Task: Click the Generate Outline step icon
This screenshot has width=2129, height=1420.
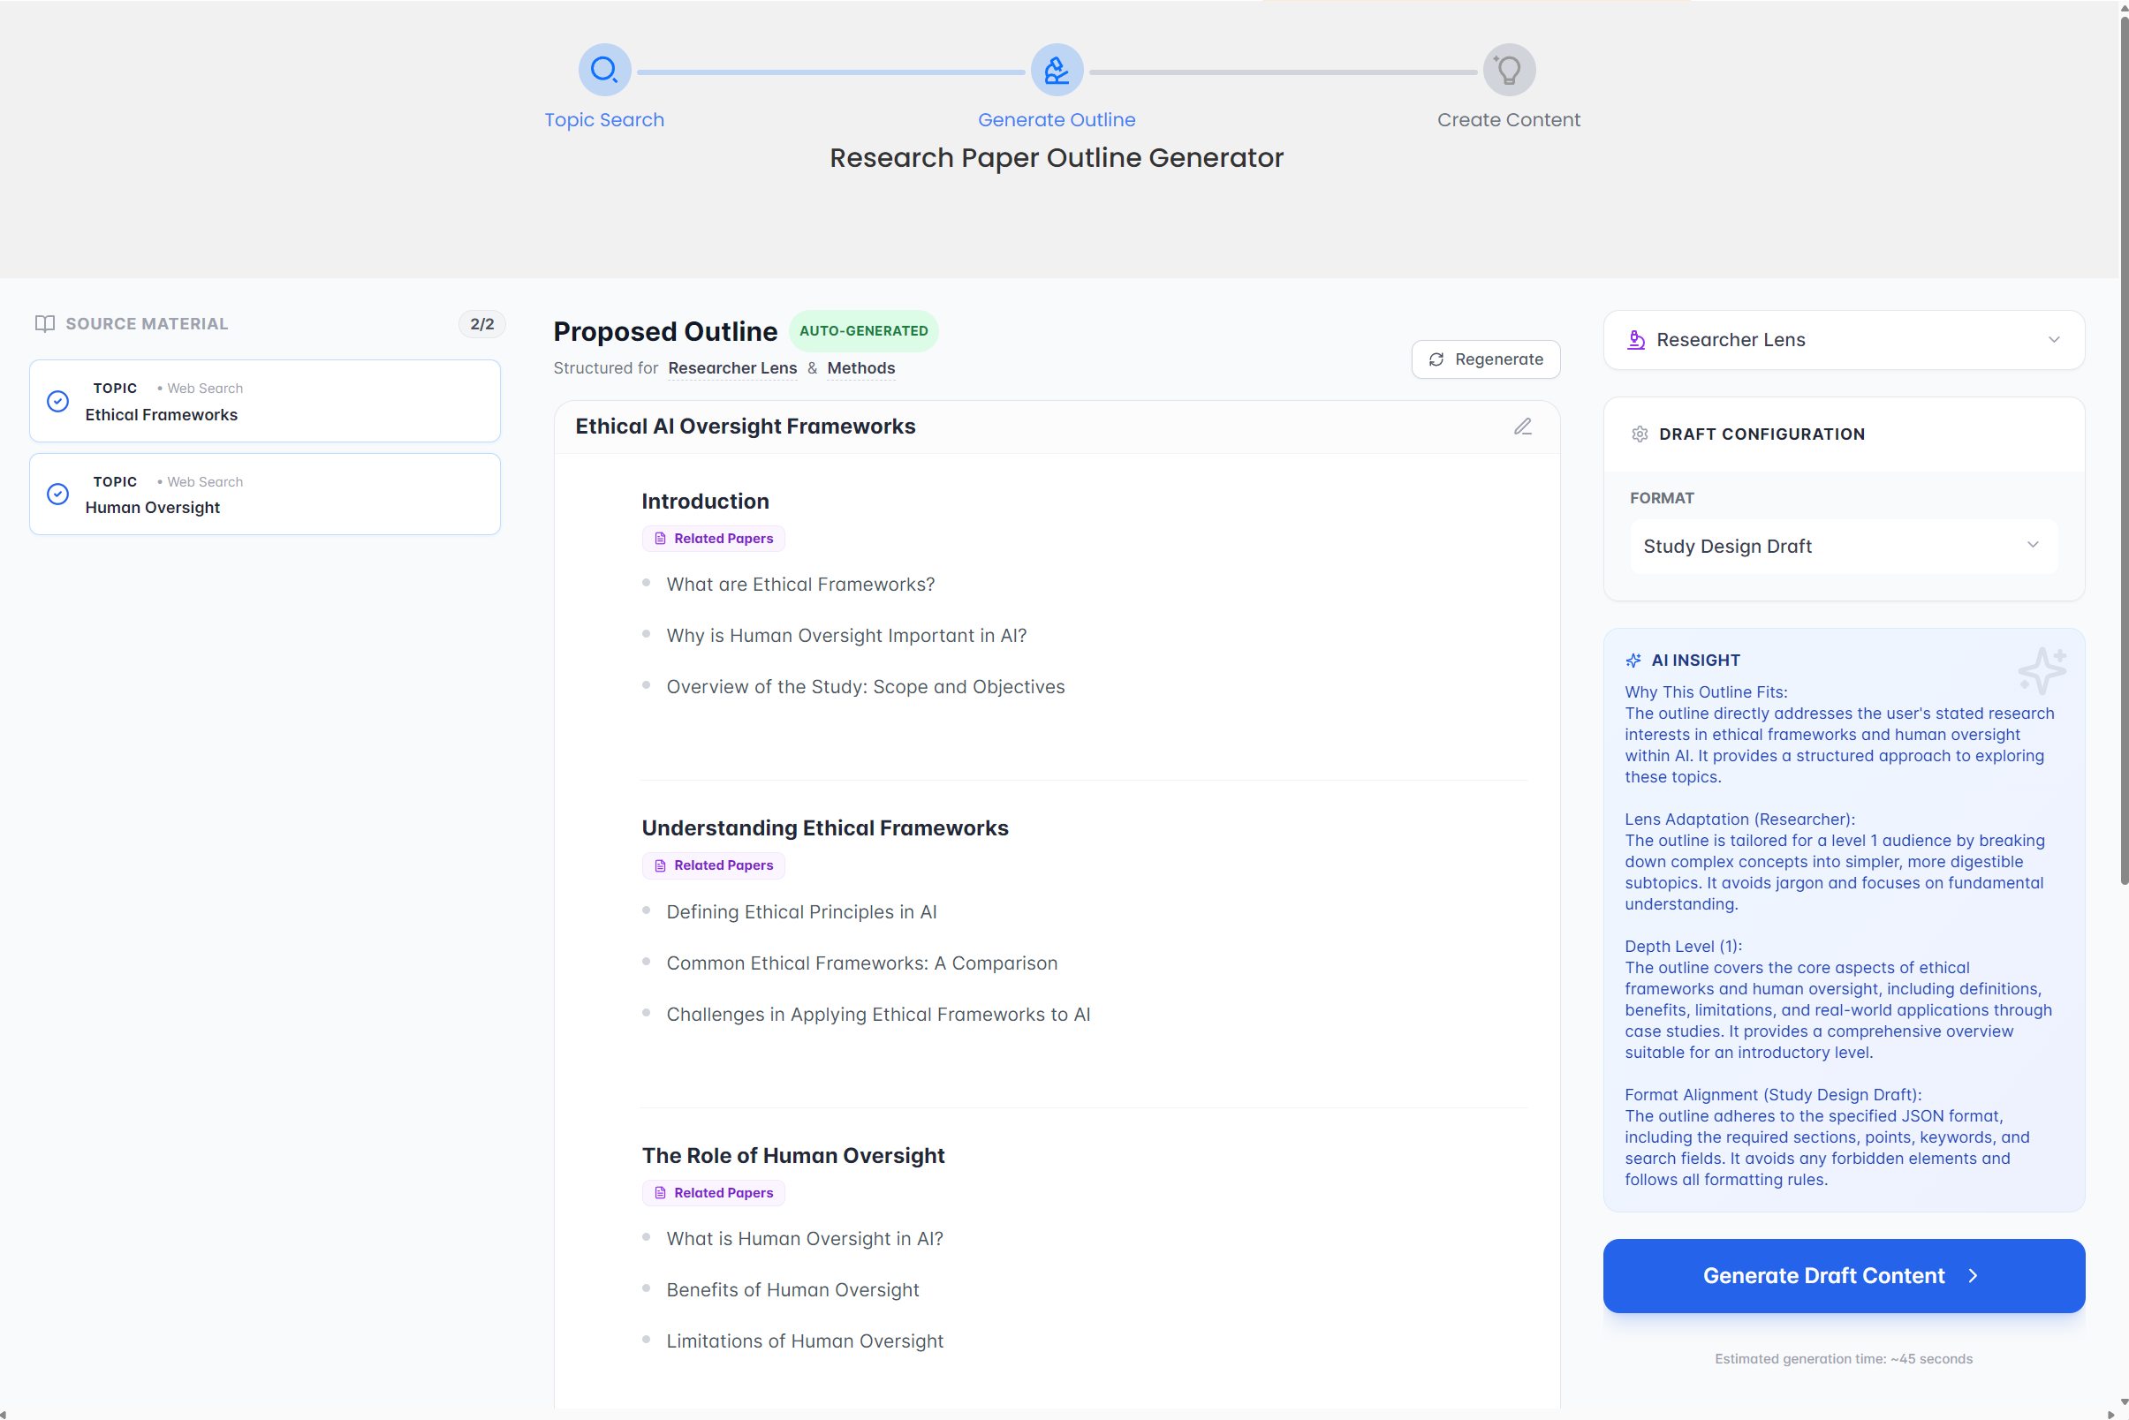Action: point(1057,70)
